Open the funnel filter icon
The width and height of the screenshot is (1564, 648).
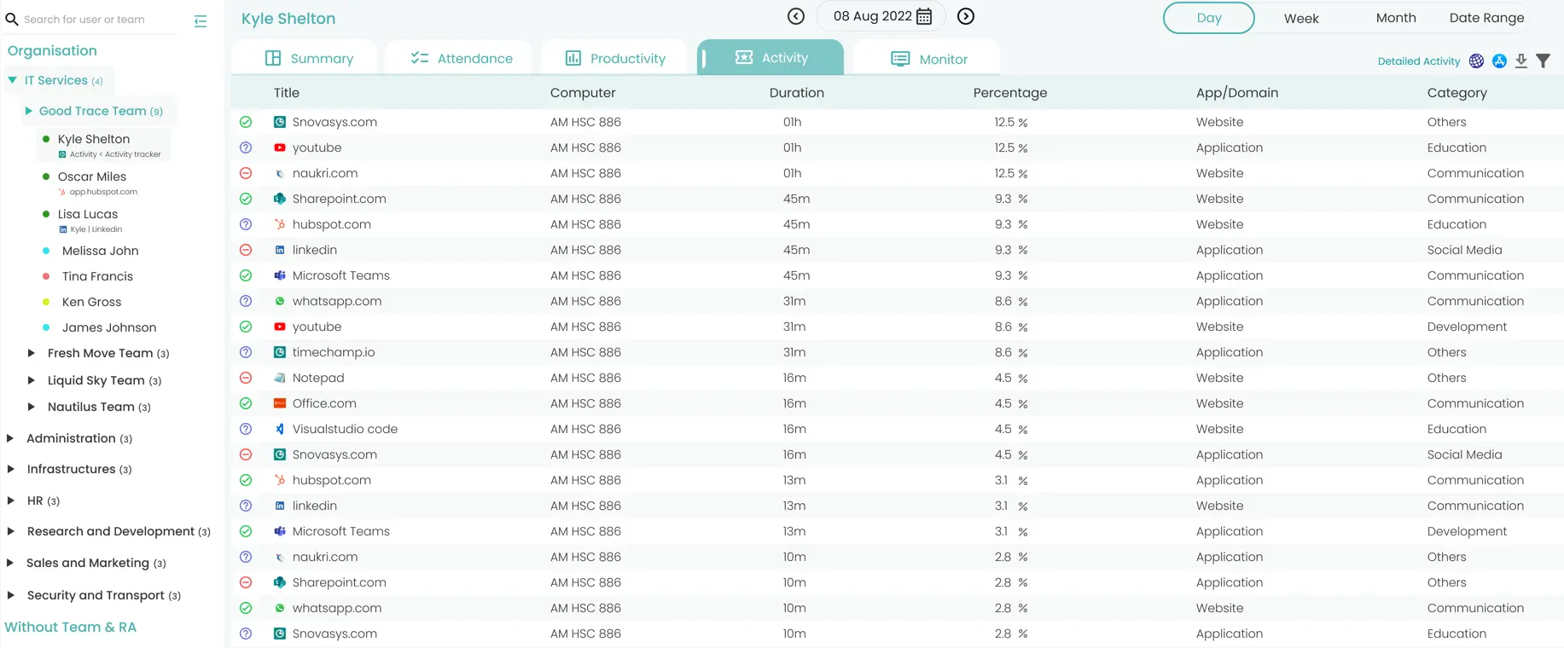coord(1544,61)
